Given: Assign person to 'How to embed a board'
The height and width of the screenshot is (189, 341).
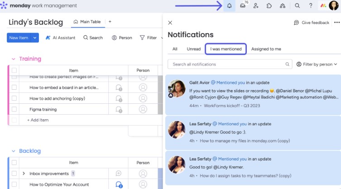Looking at the screenshot, I should 143,87.
